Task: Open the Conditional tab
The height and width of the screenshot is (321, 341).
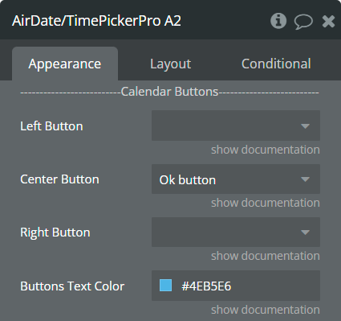Action: click(276, 64)
